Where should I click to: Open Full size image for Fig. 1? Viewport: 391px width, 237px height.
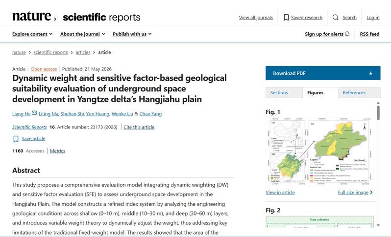coord(353,193)
